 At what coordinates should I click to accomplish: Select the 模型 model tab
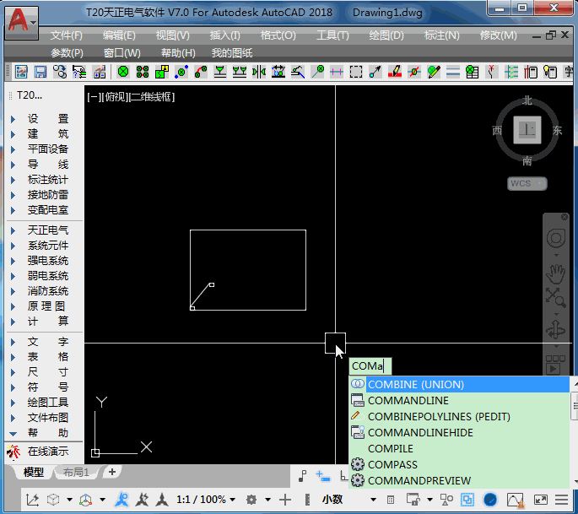click(34, 473)
